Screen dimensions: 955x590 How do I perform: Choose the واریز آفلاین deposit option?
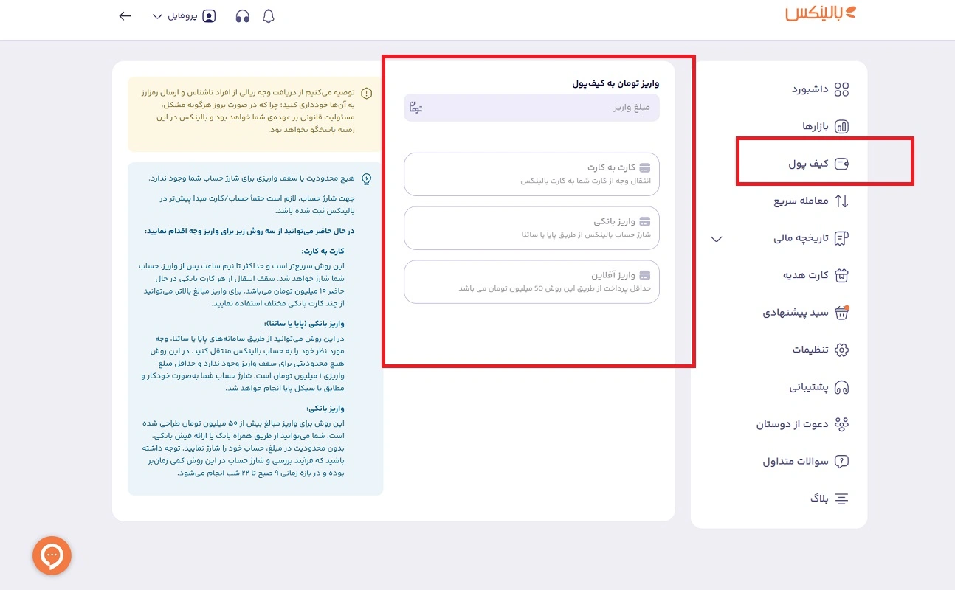(531, 282)
